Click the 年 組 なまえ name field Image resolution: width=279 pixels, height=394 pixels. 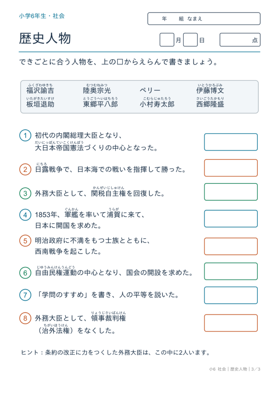pyautogui.click(x=204, y=18)
